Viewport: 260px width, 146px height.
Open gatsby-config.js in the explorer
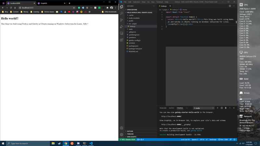(134, 40)
